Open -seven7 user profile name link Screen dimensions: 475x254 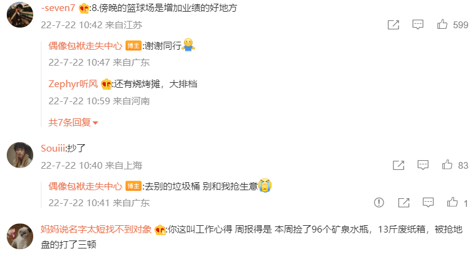pyautogui.click(x=58, y=8)
